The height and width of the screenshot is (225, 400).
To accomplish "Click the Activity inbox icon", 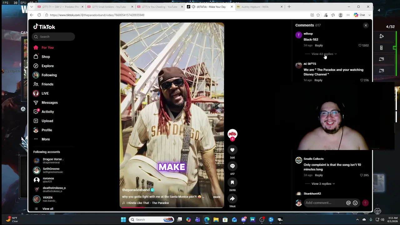I will coord(36,112).
